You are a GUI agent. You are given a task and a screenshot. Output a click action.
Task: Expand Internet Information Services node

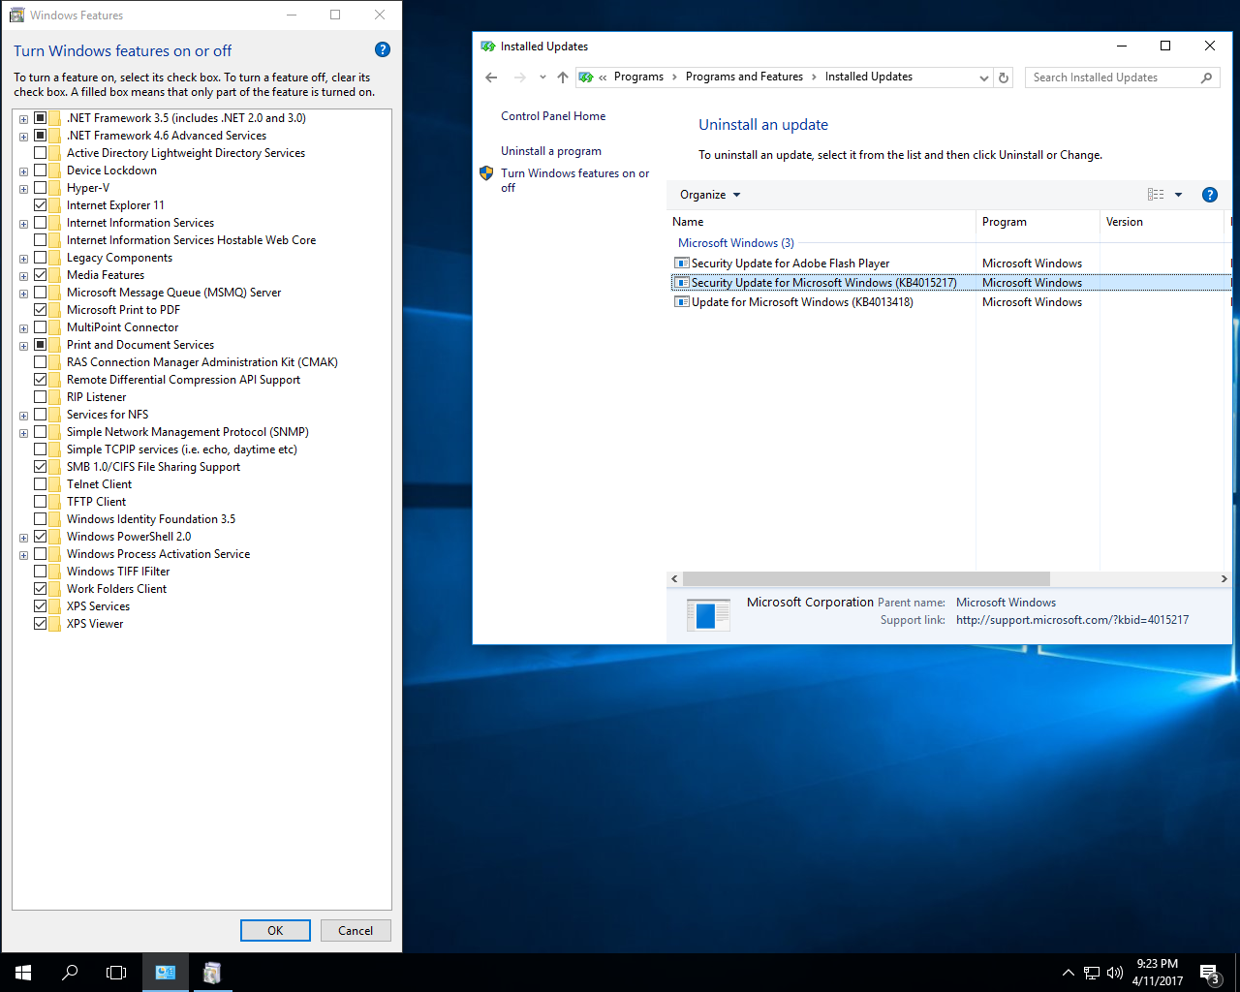click(23, 224)
